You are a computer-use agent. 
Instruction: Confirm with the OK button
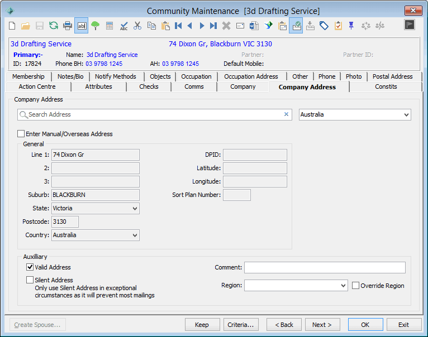click(x=365, y=325)
